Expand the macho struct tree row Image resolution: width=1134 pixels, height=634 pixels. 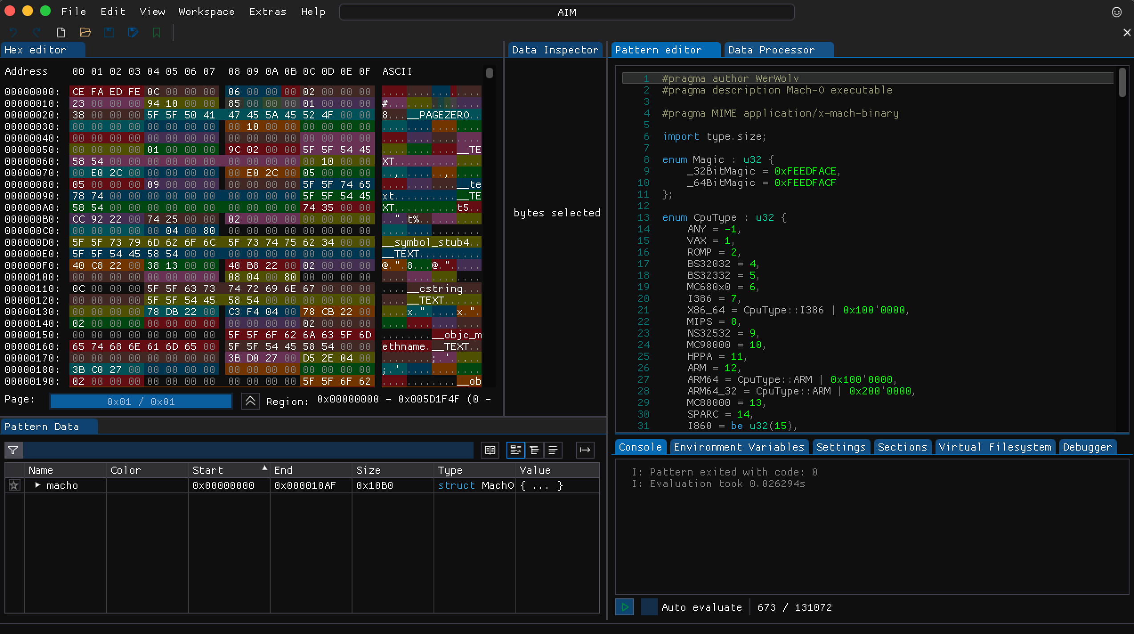[38, 485]
